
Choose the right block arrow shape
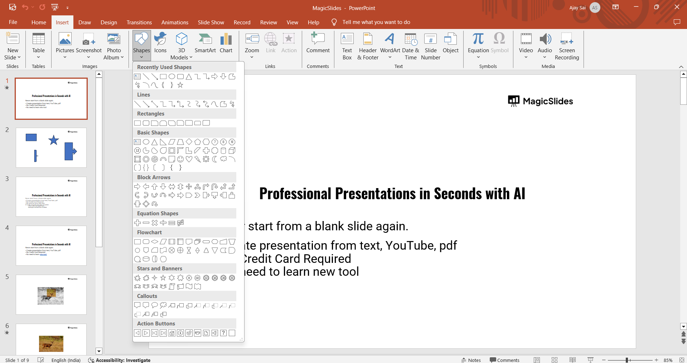coord(137,187)
